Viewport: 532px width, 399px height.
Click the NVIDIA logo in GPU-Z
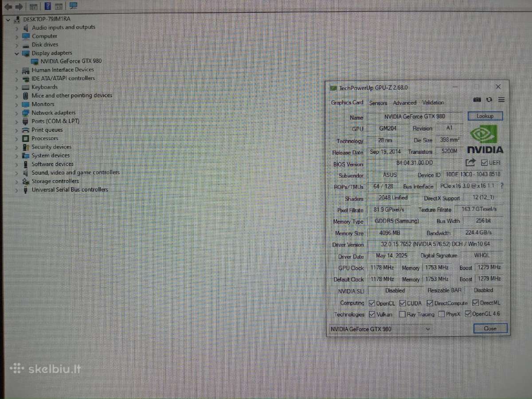[485, 139]
